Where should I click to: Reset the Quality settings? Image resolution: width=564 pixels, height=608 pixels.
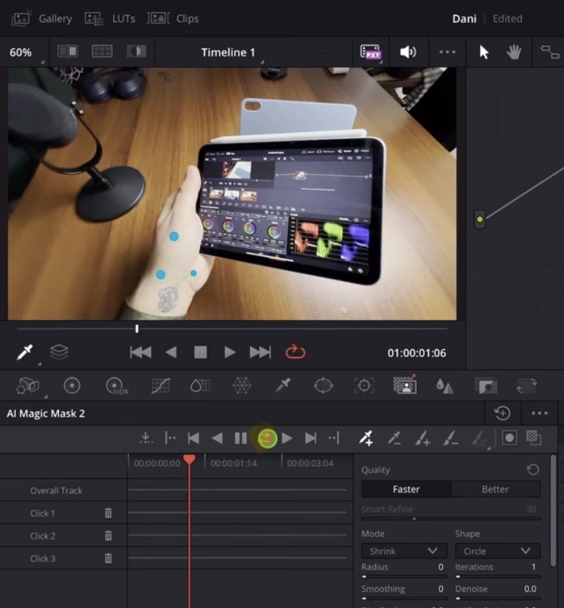pos(533,470)
